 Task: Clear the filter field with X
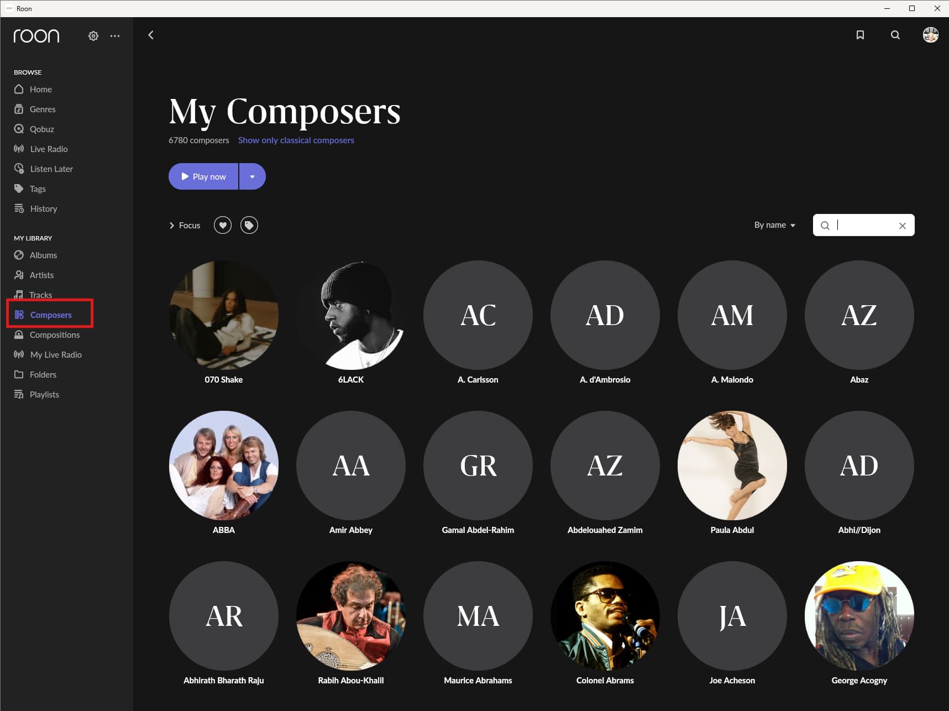tap(903, 226)
